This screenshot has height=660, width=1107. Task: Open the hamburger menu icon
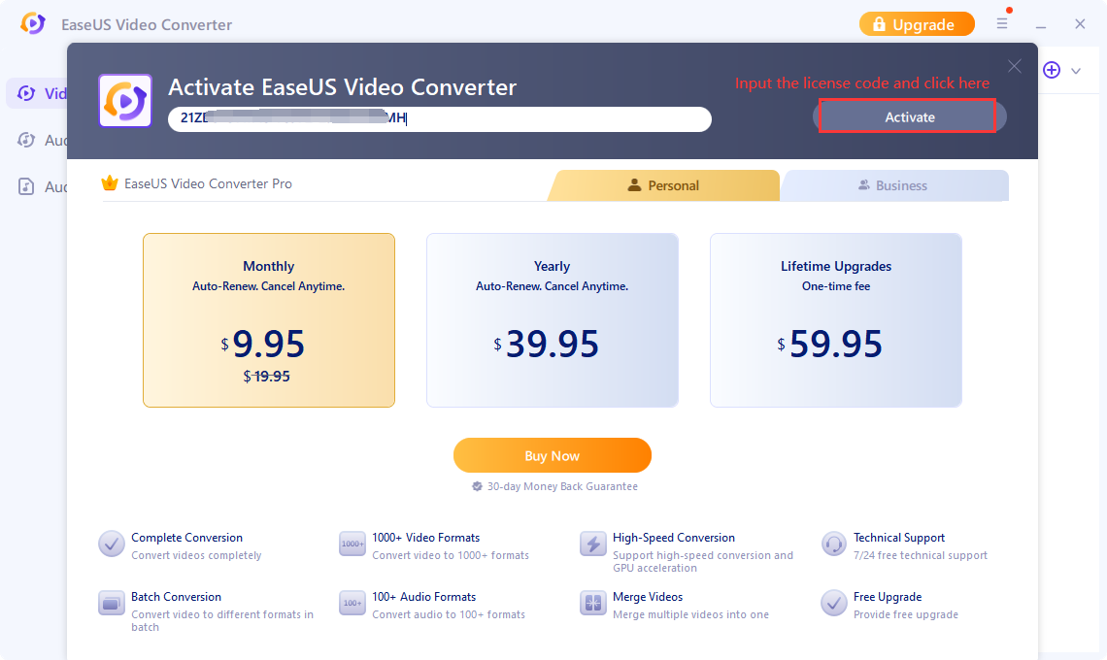1002,23
